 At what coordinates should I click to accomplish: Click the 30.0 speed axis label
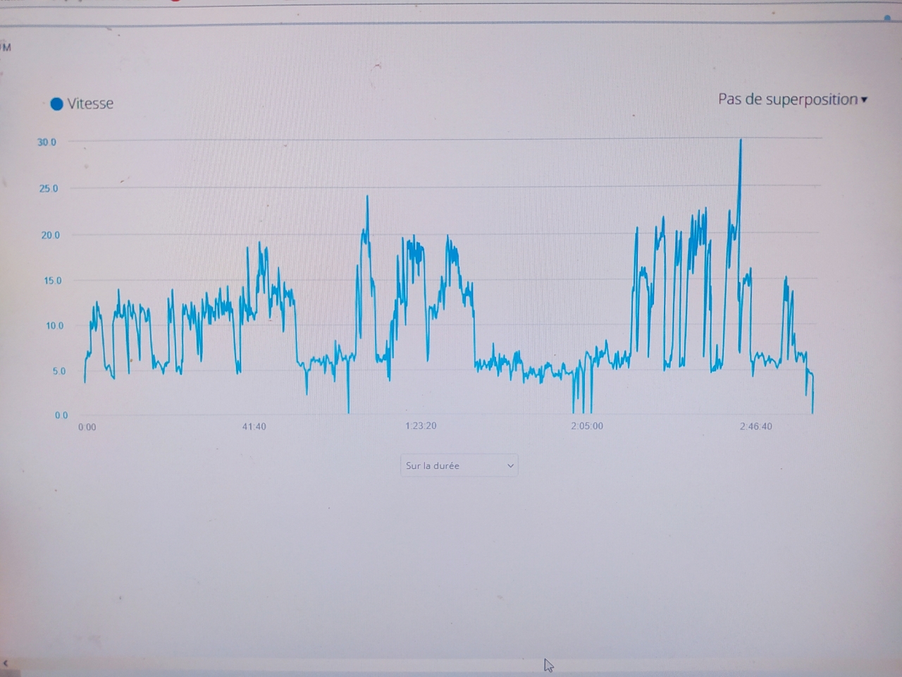point(47,142)
